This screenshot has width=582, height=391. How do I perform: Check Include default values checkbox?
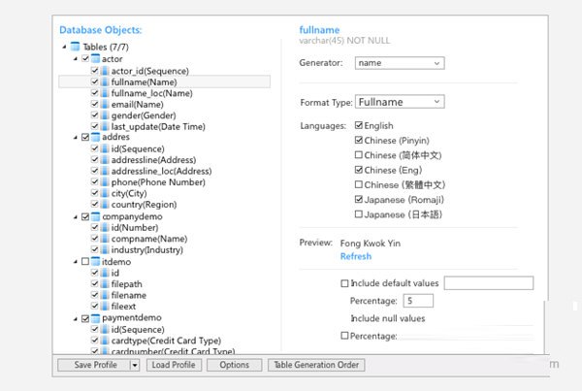(x=344, y=283)
